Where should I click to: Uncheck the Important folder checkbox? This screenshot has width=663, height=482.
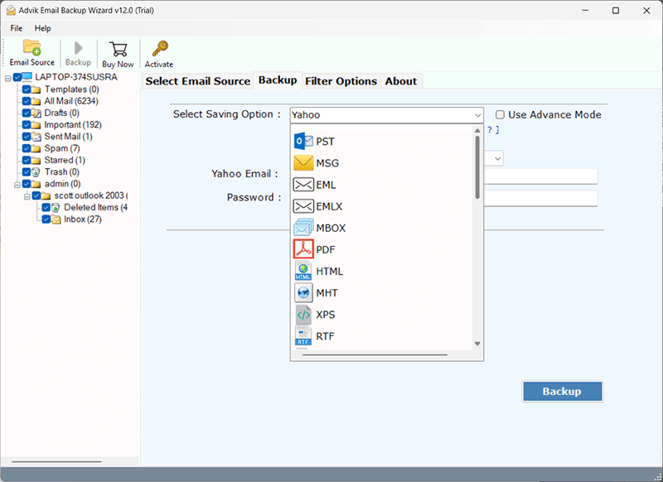click(x=27, y=125)
